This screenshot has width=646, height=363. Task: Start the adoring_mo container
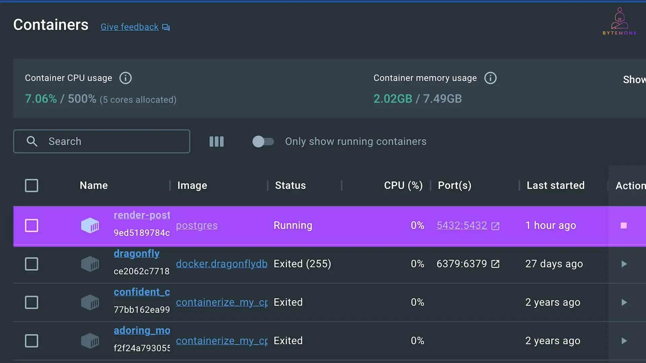[x=624, y=340]
